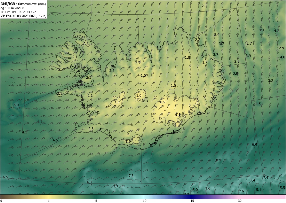Click the 1.6 value near Mýrdalsjökull

click(128, 141)
